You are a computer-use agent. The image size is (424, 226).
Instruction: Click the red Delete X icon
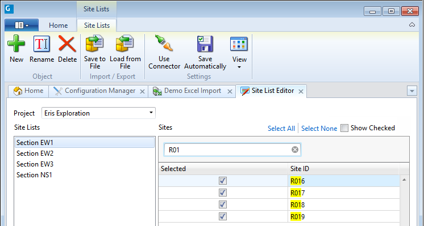67,44
